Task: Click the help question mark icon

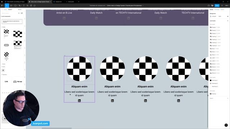Action: 226,125
